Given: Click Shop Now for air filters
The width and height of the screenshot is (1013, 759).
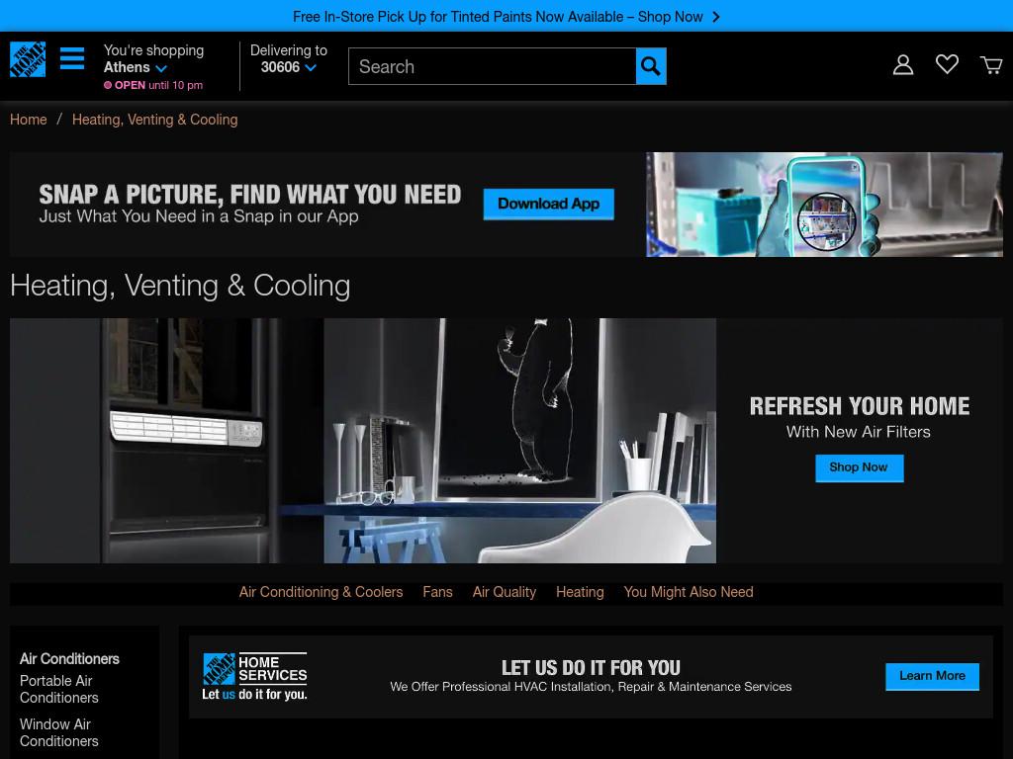Looking at the screenshot, I should pyautogui.click(x=859, y=467).
